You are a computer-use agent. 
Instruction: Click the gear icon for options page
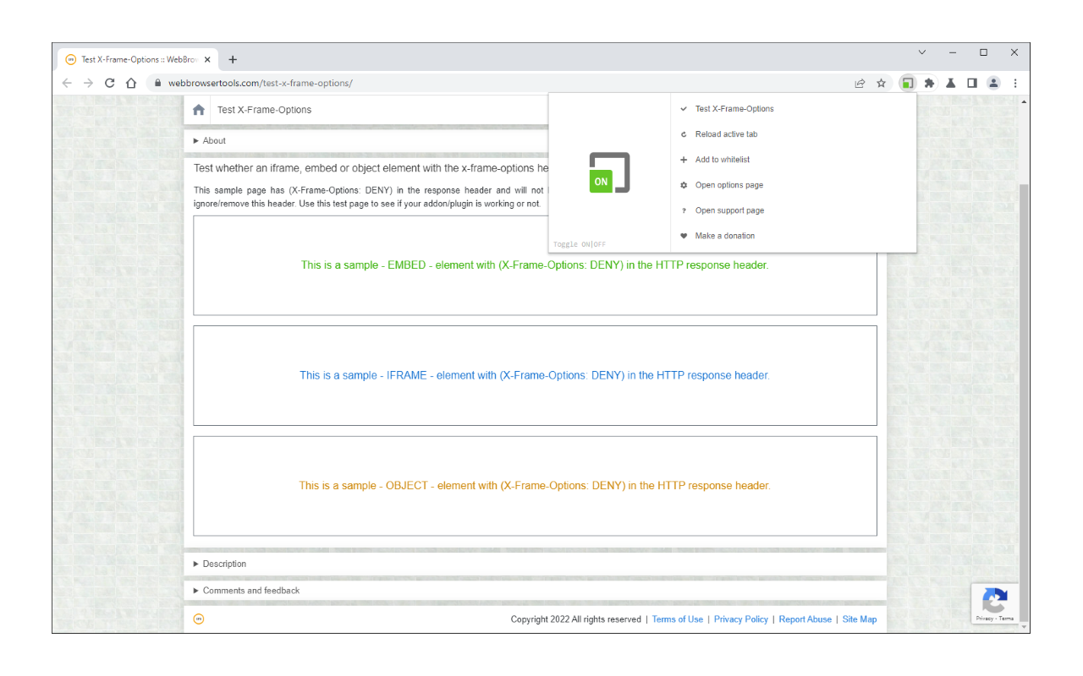click(683, 184)
